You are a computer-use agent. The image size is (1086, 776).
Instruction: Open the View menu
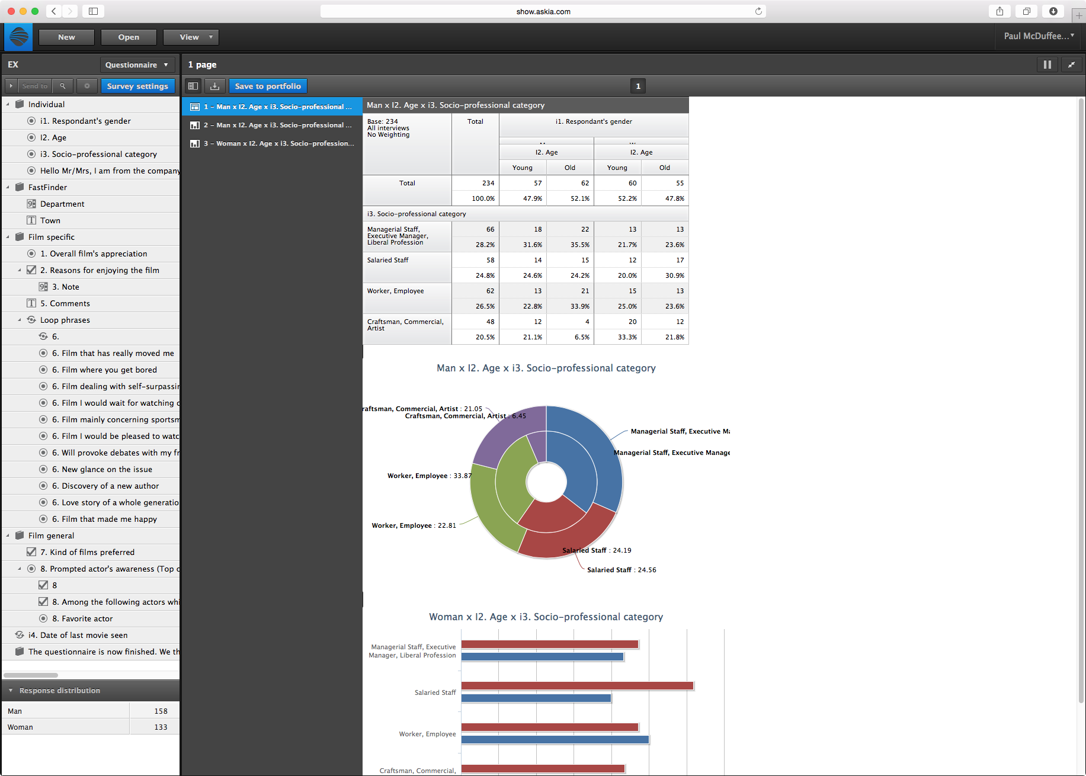point(191,37)
